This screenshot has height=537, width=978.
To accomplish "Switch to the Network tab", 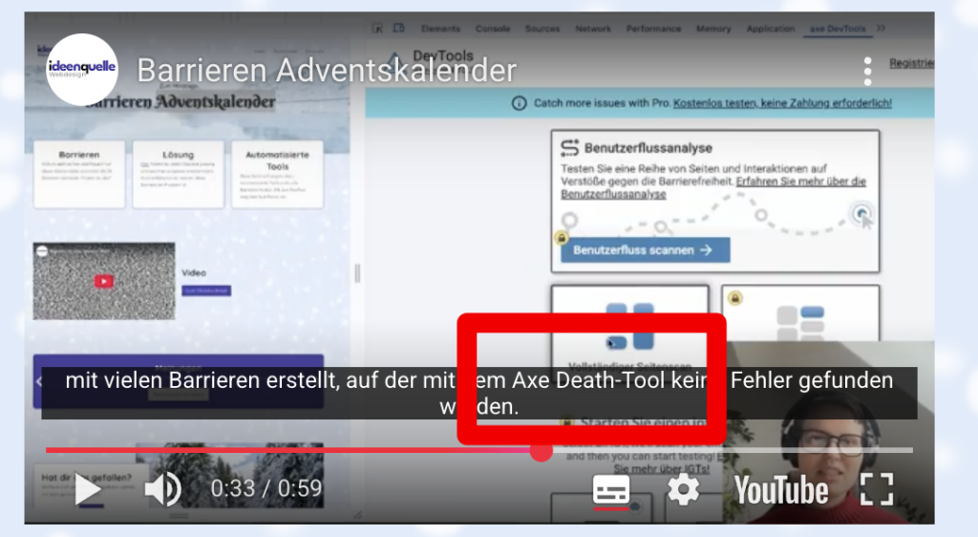I will click(x=593, y=29).
